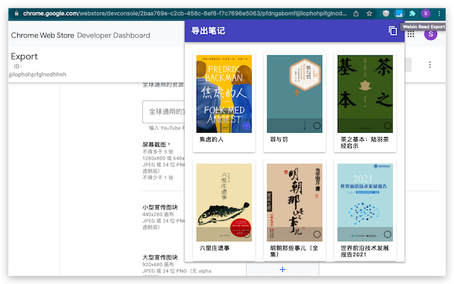The image size is (454, 284).
Task: Click the 茶之基本：陆羽茶经启示 title
Action: (365, 143)
